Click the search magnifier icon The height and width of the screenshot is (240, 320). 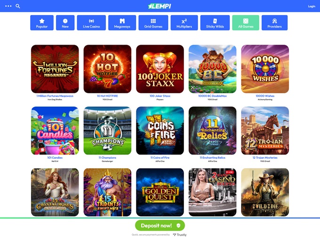pyautogui.click(x=18, y=6)
